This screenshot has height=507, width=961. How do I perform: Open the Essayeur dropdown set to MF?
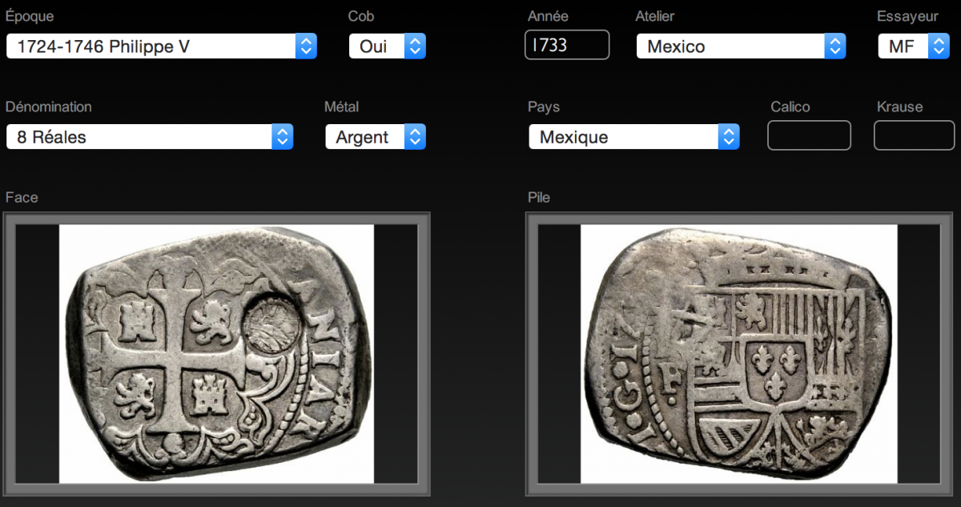tap(914, 46)
